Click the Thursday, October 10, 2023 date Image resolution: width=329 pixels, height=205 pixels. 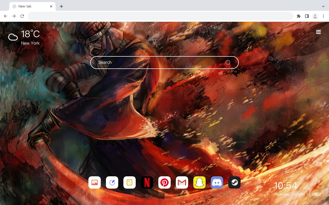pos(297,194)
